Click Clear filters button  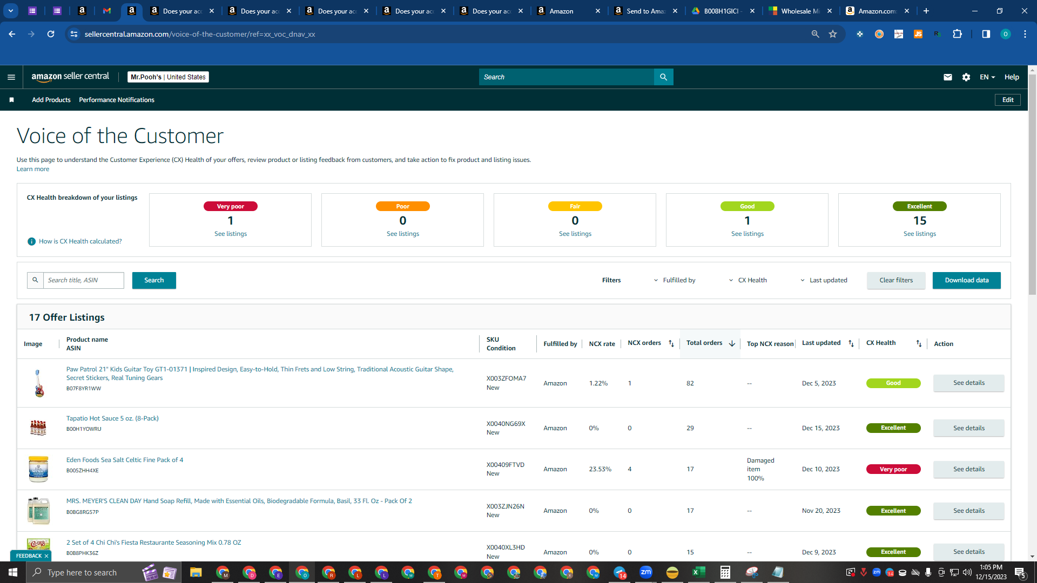896,280
